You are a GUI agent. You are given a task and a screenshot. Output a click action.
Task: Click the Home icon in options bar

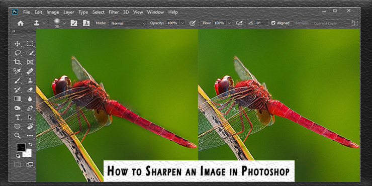pyautogui.click(x=21, y=23)
